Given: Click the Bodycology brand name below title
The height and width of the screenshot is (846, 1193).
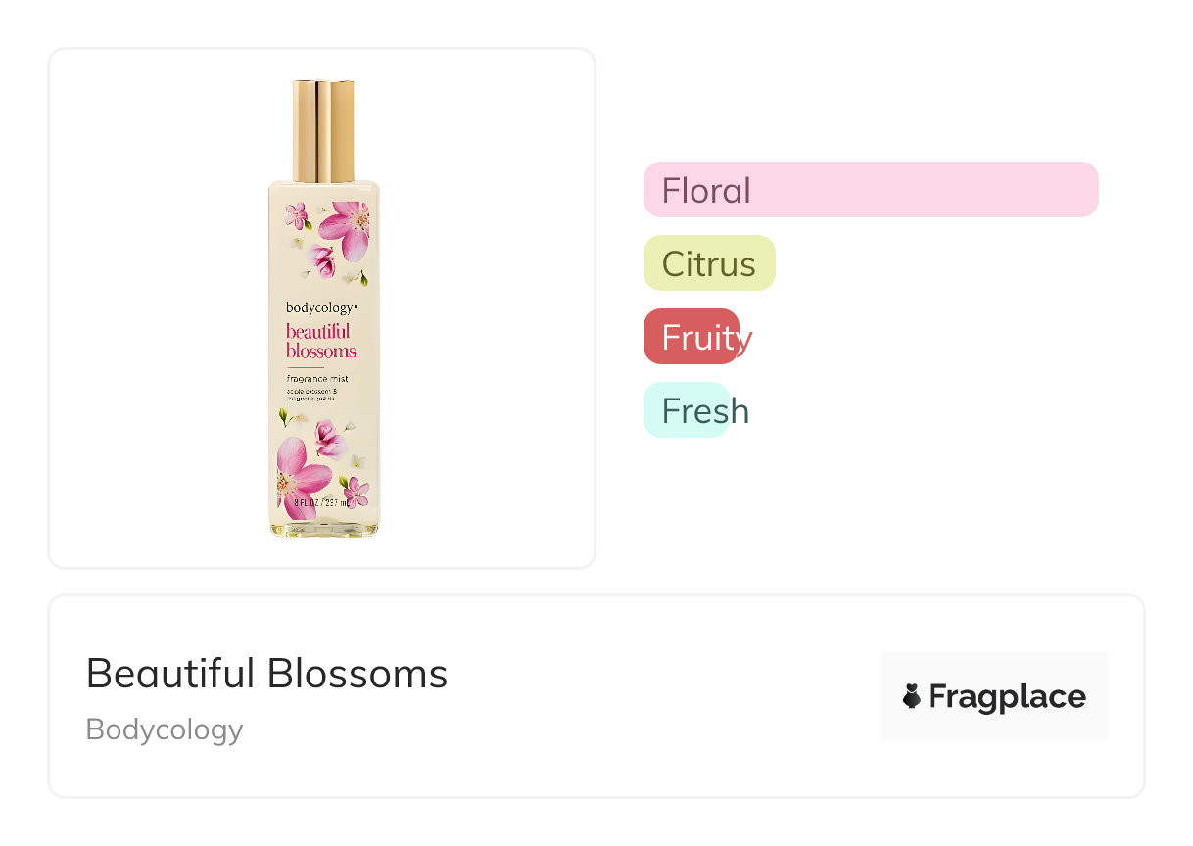Looking at the screenshot, I should [165, 729].
